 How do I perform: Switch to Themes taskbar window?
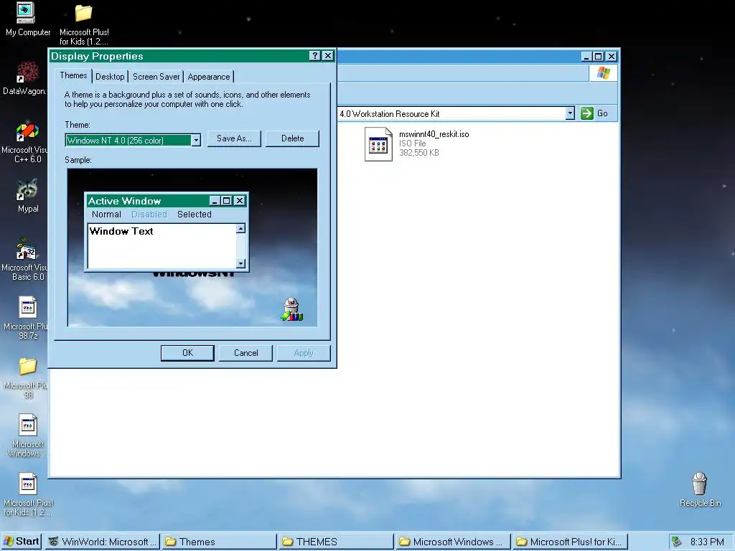tap(220, 542)
